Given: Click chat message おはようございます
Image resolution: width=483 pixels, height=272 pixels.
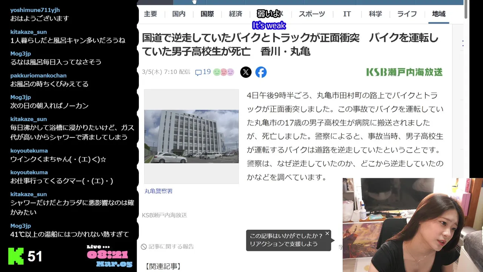Looking at the screenshot, I should [x=40, y=18].
